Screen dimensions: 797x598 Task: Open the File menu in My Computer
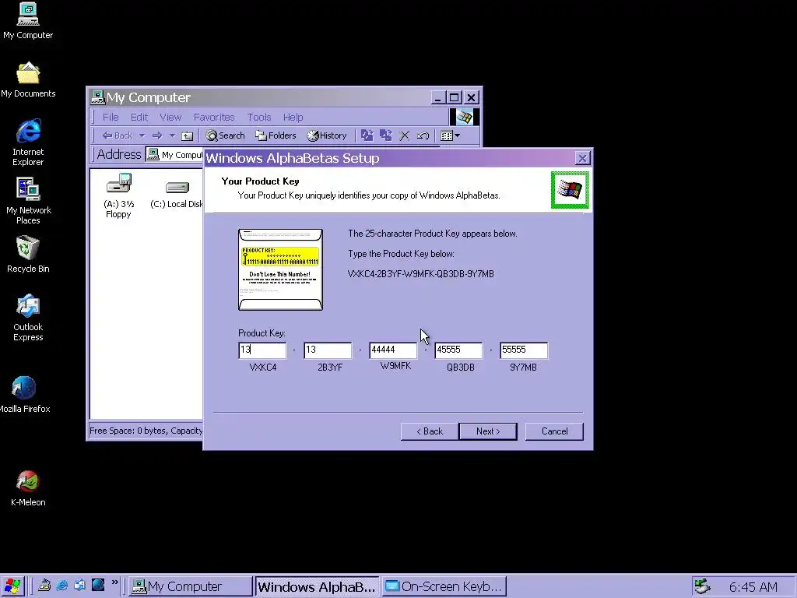point(111,118)
